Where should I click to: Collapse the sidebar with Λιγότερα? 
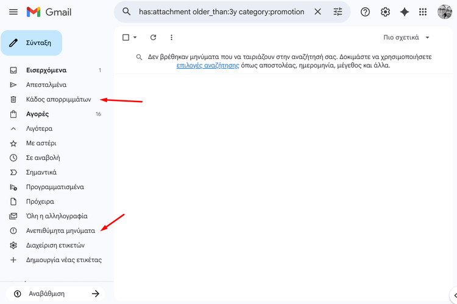(39, 129)
